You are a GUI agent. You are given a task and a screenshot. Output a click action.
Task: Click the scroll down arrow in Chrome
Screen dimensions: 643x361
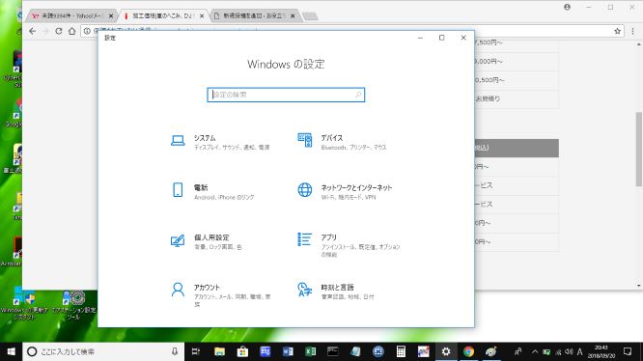pos(639,286)
